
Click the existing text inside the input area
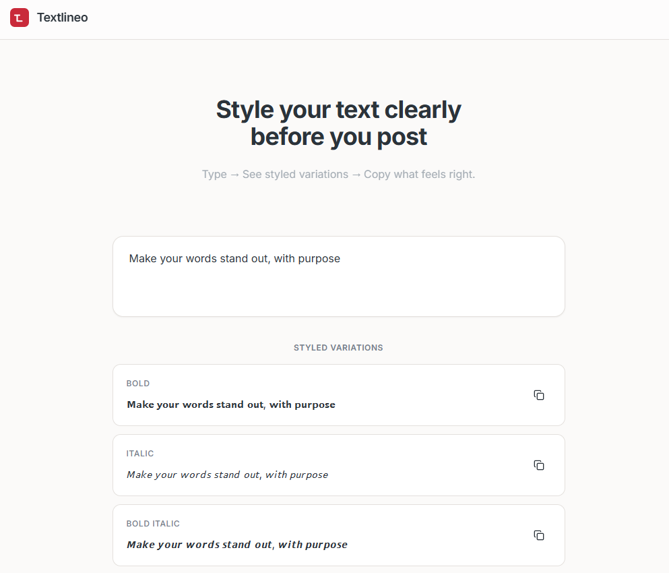pos(234,258)
